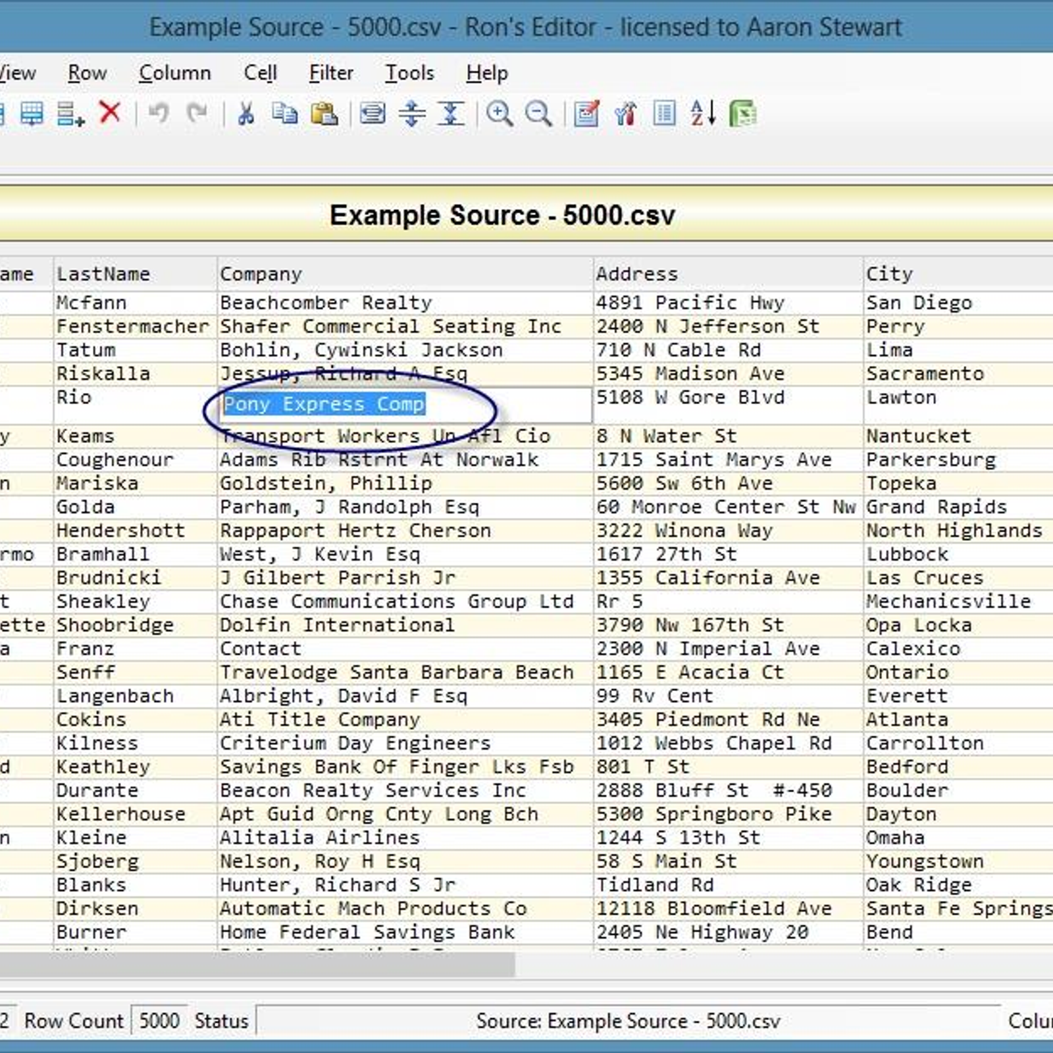Screen dimensions: 1053x1053
Task: Click the tools options icon
Action: point(626,114)
